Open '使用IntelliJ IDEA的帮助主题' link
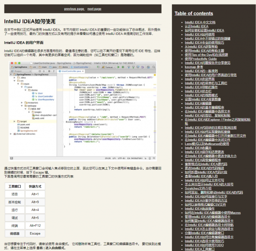Image resolution: width=256 pixels, height=251 pixels. 204,51
